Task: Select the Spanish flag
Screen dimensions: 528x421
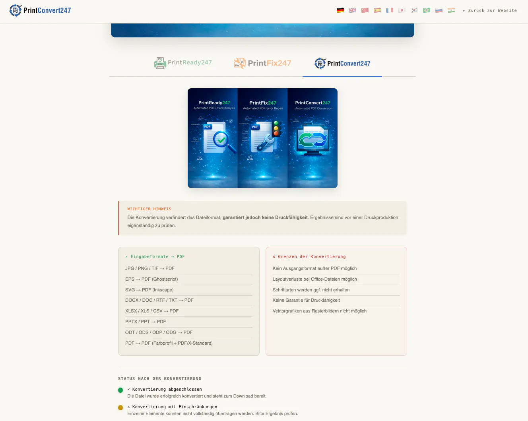Action: (x=377, y=10)
